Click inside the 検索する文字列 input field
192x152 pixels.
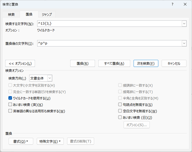click(x=109, y=23)
